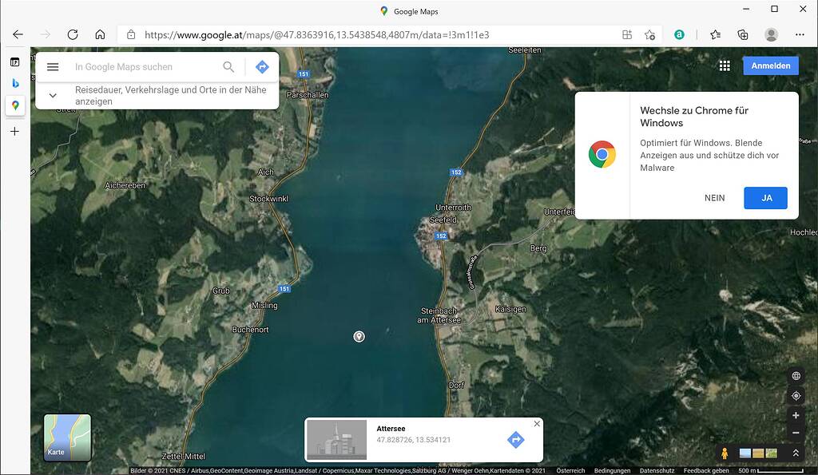Dismiss the Chrome prompt with NEIN
This screenshot has height=475, width=818.
coord(715,197)
